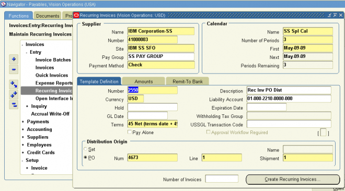
Task: Select the Set distribution origin radio
Action: 86,149
